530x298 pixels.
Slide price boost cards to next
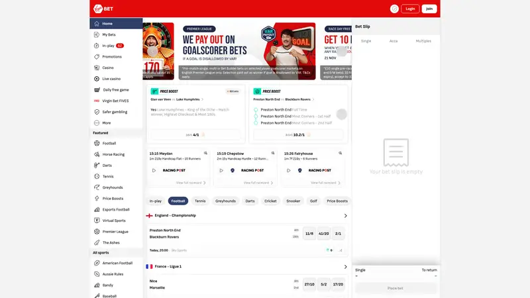pyautogui.click(x=341, y=114)
